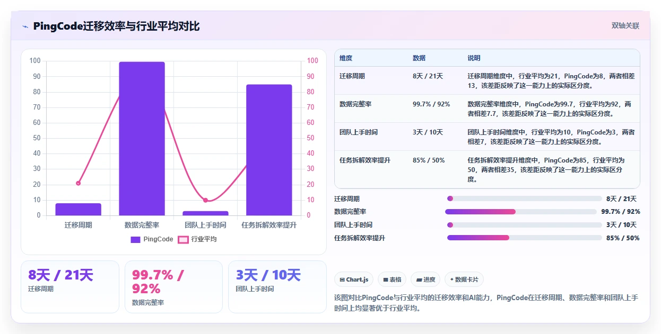
Task: Click the 数据完整率 progress bar
Action: [521, 212]
